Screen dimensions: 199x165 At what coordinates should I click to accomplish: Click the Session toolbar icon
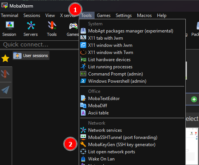(9, 29)
